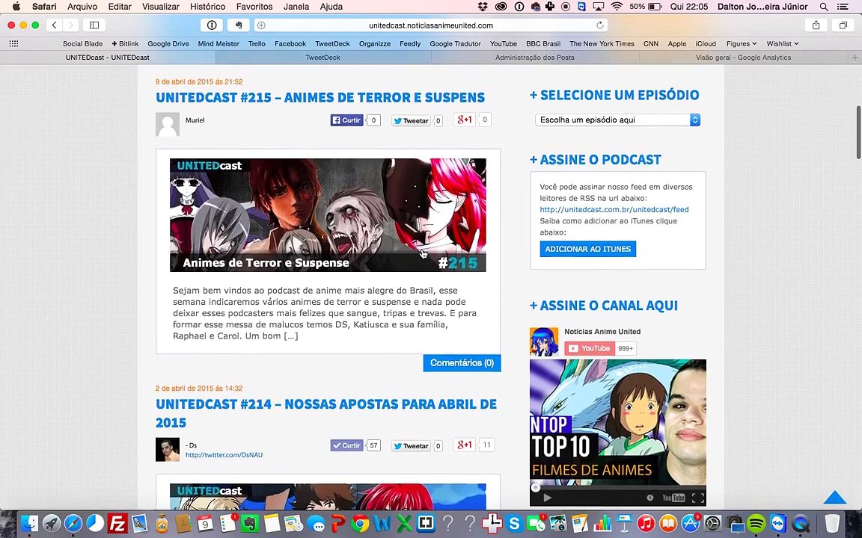Switch to Visão geral Google Analytics tab

[743, 57]
